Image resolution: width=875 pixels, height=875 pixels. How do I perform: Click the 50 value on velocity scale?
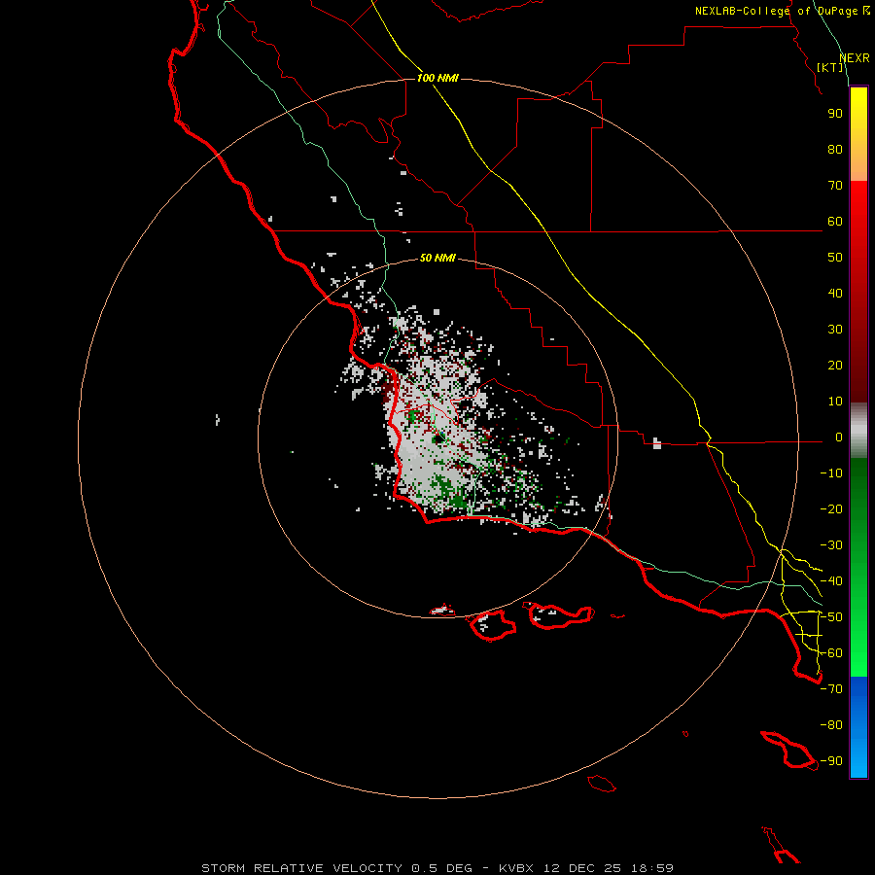coord(835,258)
